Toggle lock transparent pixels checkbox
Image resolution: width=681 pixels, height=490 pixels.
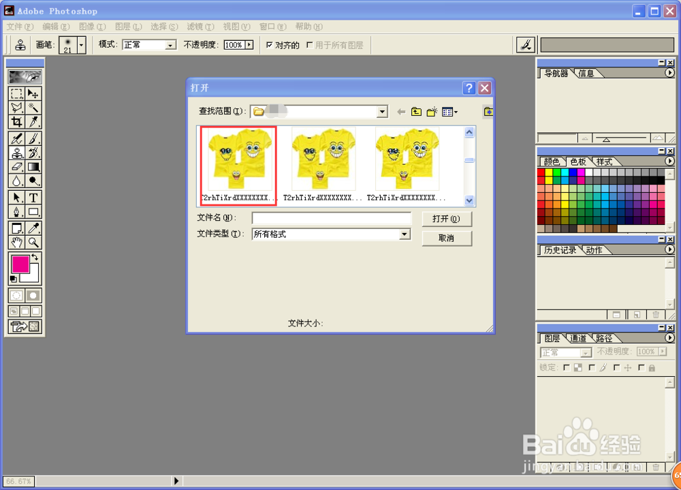click(567, 368)
